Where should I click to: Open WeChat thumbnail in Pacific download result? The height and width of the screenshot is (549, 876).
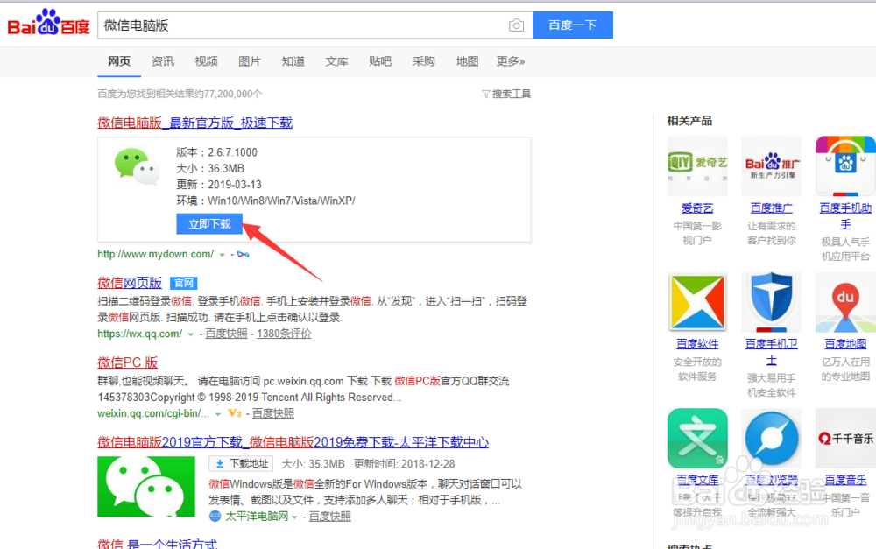pyautogui.click(x=146, y=487)
